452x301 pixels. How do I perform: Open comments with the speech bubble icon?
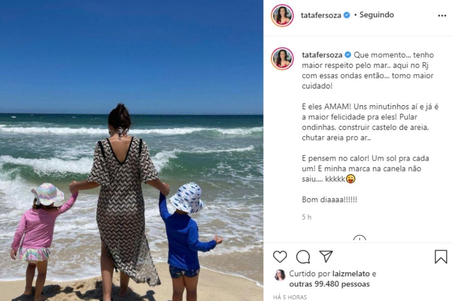click(x=303, y=257)
